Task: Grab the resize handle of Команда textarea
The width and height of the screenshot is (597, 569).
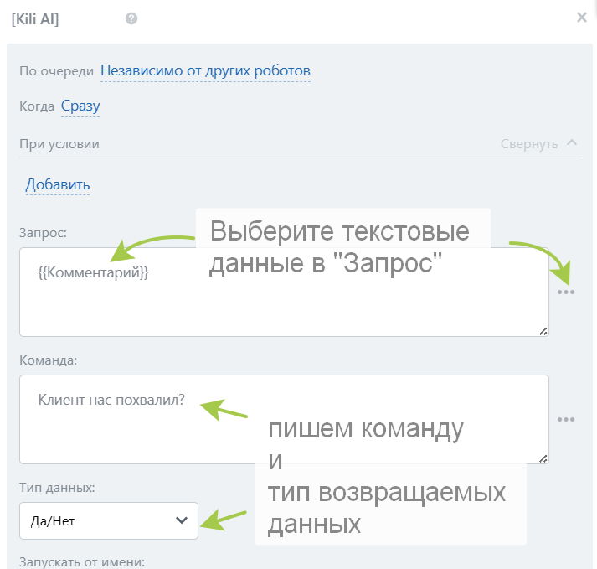Action: click(x=543, y=458)
